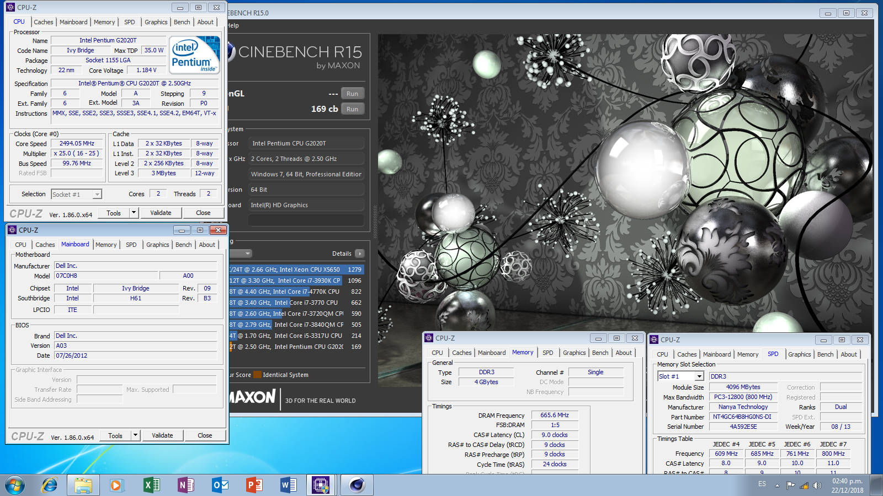Click the Core Speed value 2494.05 MHz
This screenshot has height=496, width=883.
(x=77, y=143)
